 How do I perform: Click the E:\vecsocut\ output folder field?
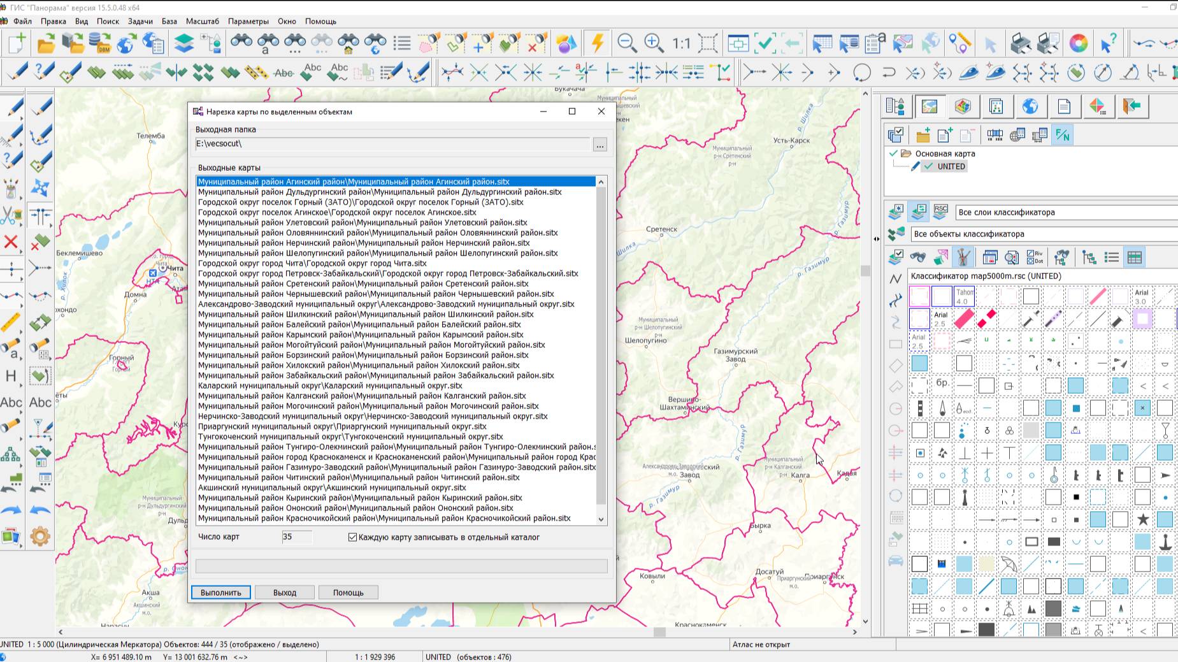point(392,144)
